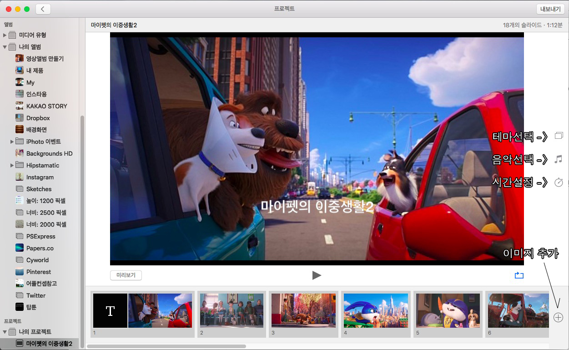
Task: Select the 배경화면 album icon
Action: click(x=20, y=130)
